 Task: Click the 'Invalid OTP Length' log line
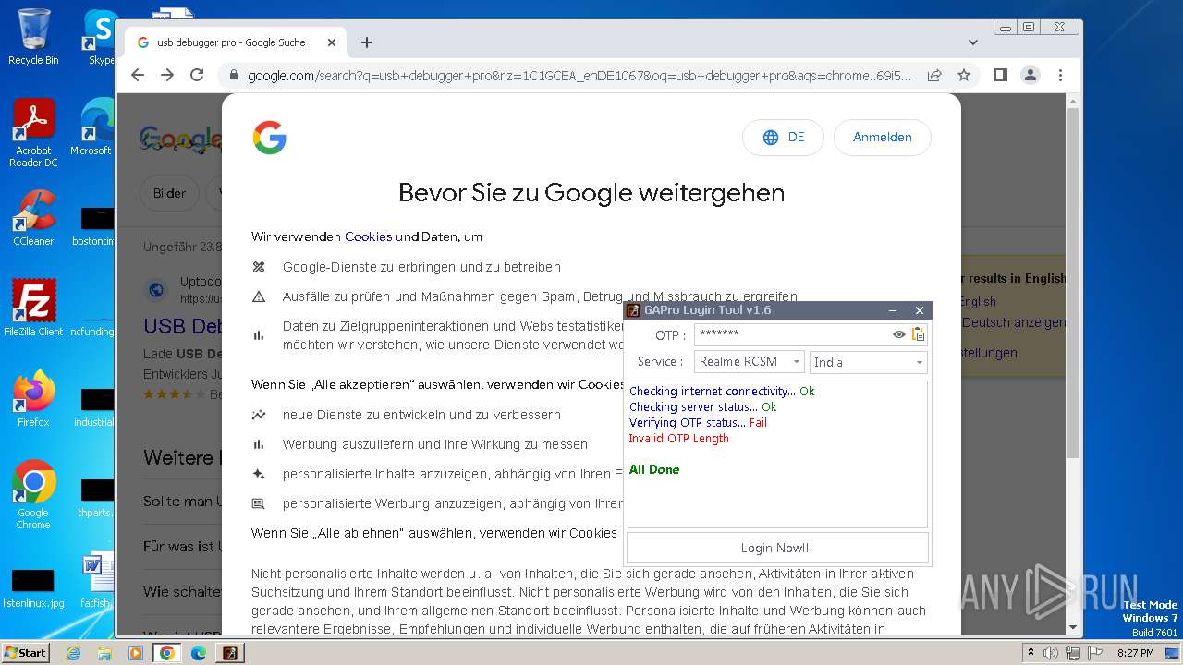pos(679,439)
